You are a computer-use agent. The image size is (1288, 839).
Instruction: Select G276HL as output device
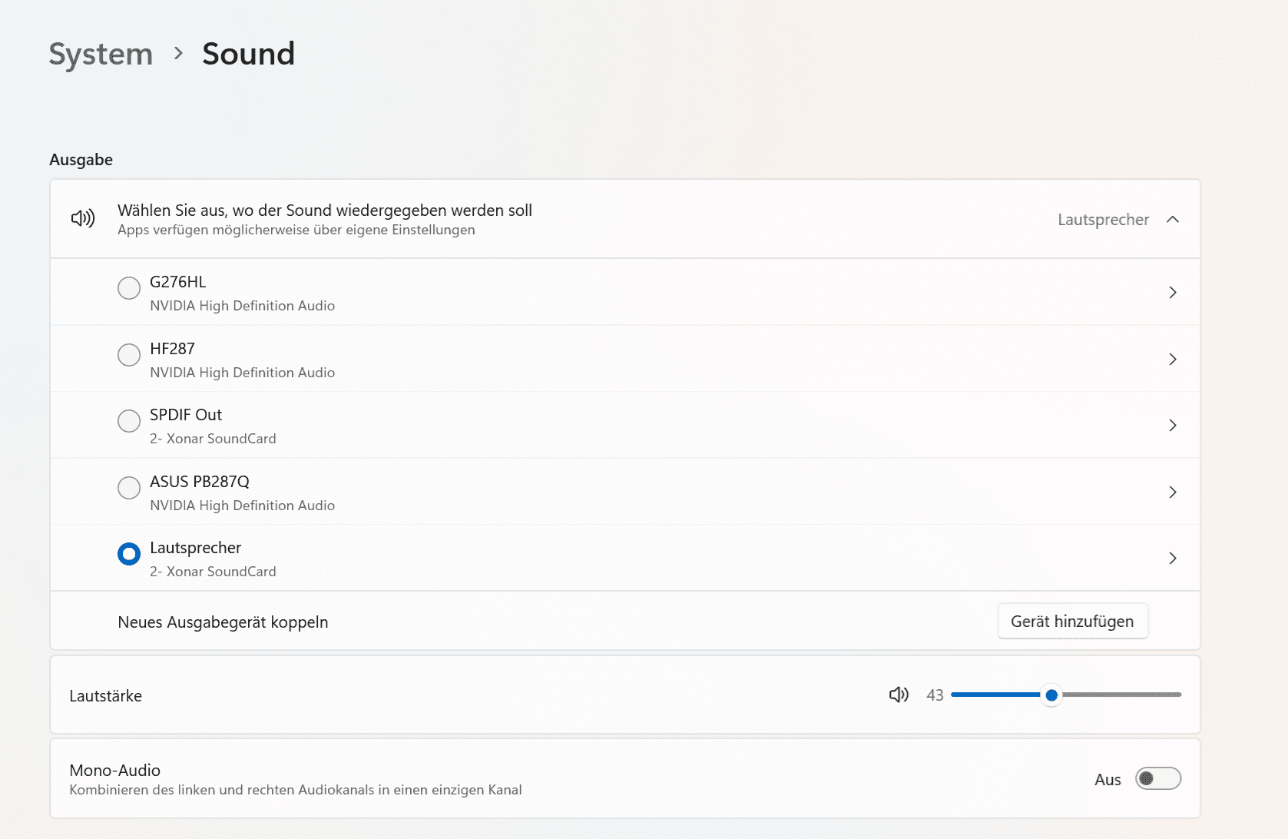129,288
